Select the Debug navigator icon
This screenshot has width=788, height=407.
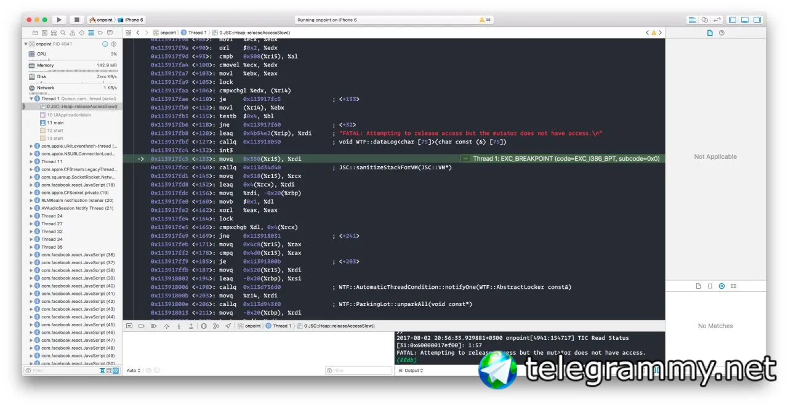coord(91,33)
